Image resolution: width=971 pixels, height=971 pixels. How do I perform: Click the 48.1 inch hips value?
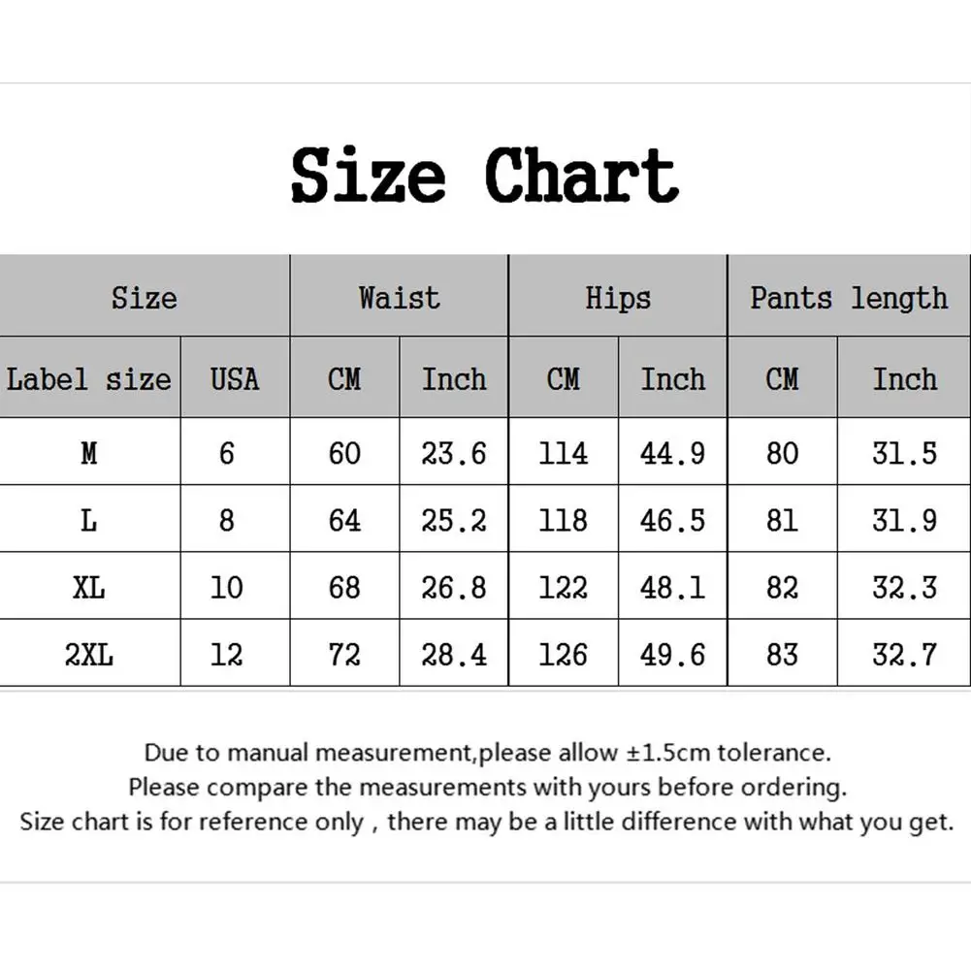point(672,588)
